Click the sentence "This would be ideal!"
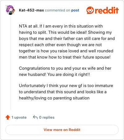The width and height of the screenshot is (124, 140). tap(68, 32)
